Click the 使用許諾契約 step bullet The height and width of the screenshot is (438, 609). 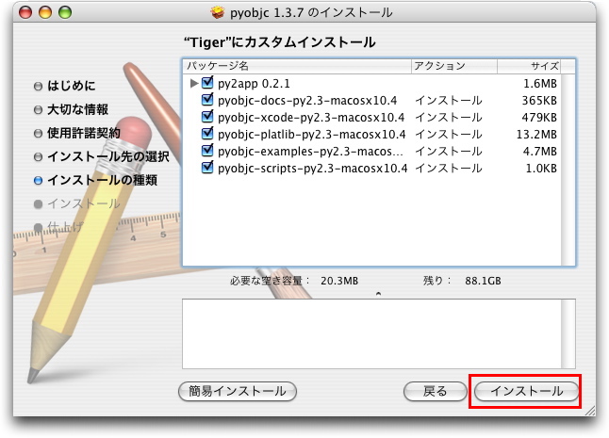(38, 133)
